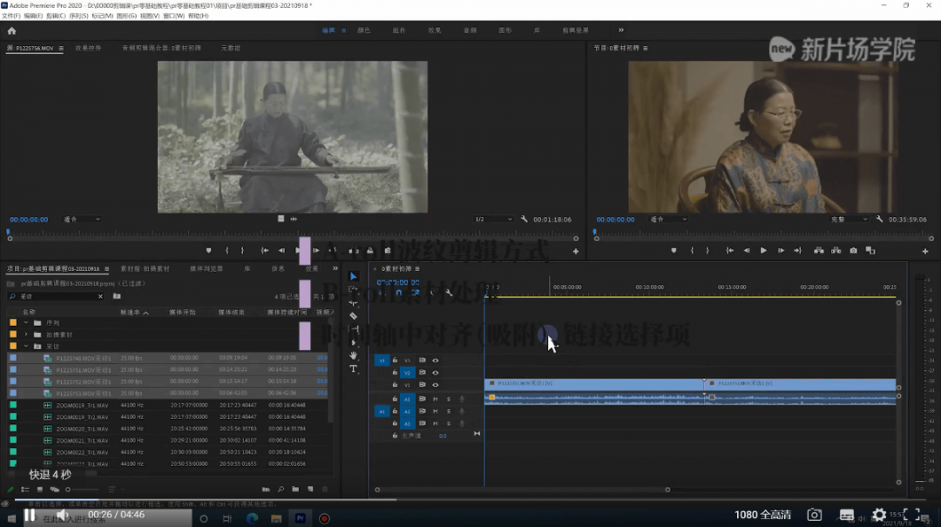Switch to 效果控件 panel tab
Viewport: 941px width, 527px height.
[x=88, y=48]
